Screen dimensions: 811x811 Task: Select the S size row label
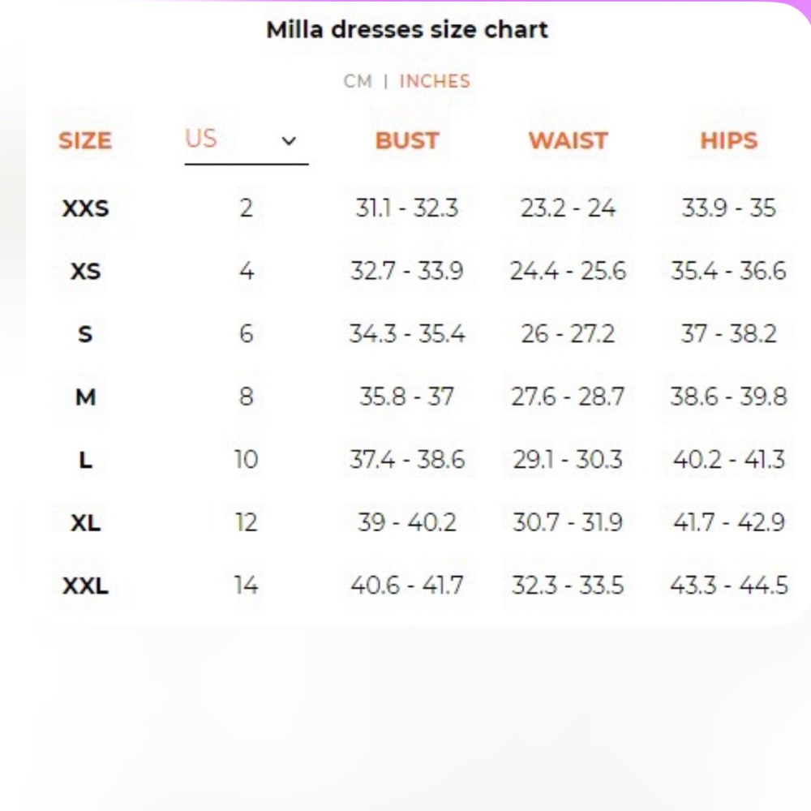85,333
